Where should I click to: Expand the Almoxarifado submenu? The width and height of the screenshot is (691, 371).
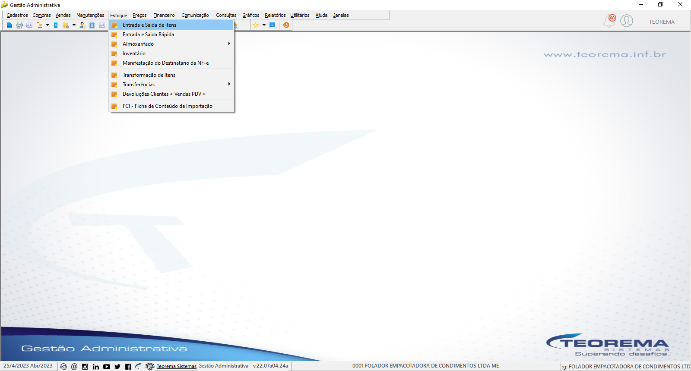tap(171, 44)
